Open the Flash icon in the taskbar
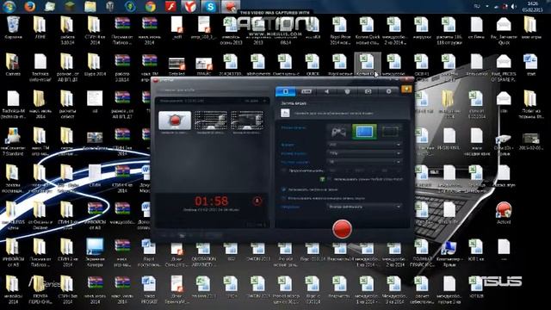This screenshot has height=310, width=551. coord(170,6)
